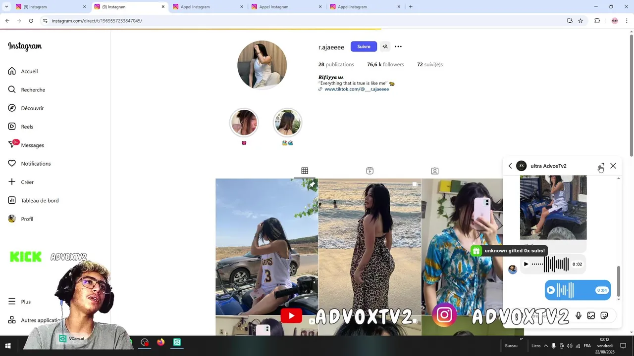
Task: Go back in ultra AdvoxTv2 chat
Action: point(510,166)
